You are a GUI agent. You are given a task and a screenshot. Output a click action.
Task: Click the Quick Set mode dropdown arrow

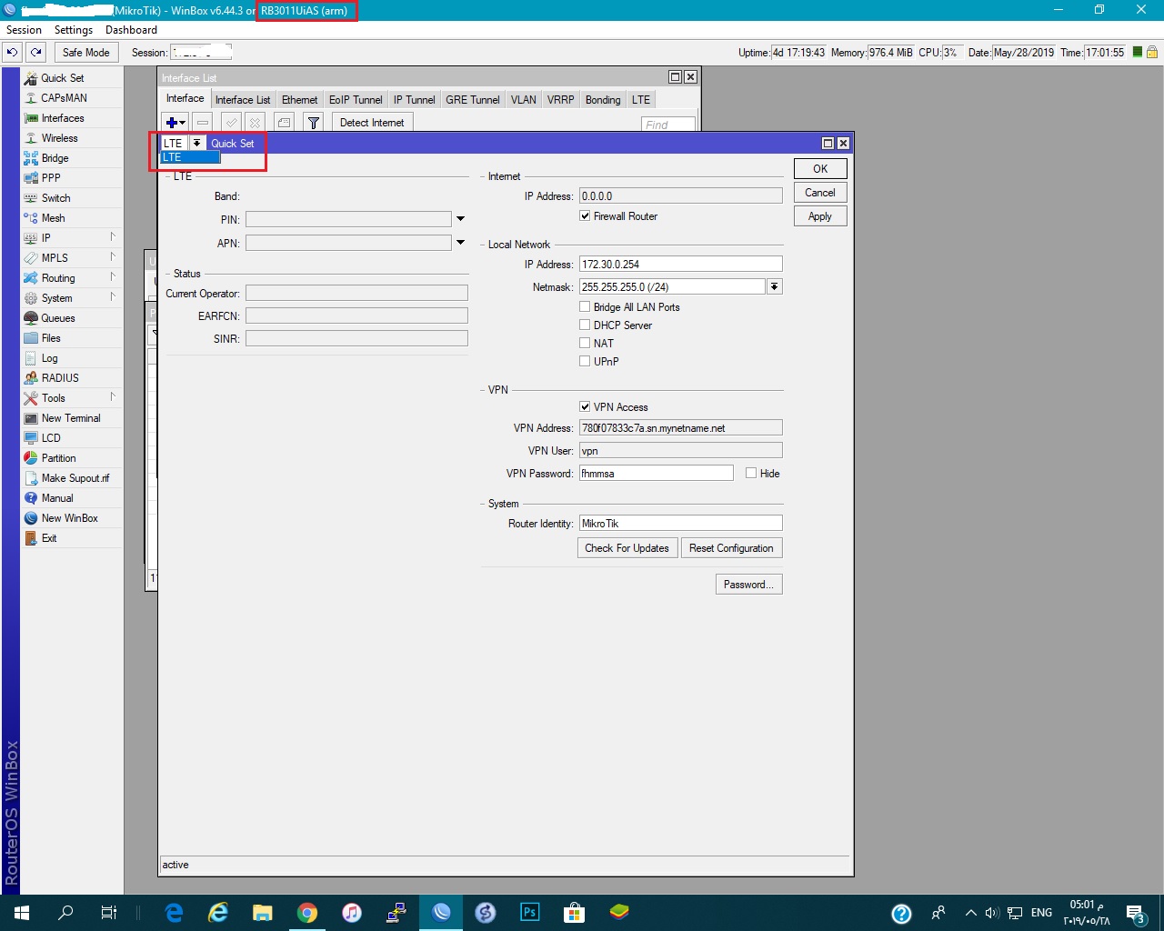point(196,144)
